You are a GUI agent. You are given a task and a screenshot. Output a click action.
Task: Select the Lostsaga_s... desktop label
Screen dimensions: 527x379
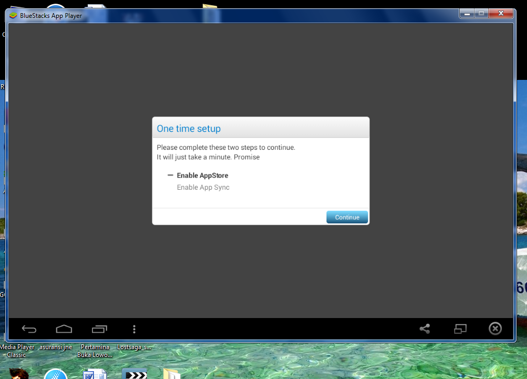(134, 347)
